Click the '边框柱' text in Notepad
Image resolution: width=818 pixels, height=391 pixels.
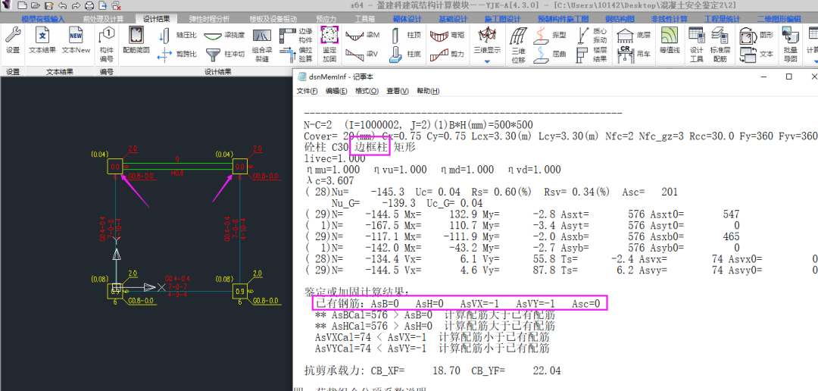pyautogui.click(x=371, y=148)
